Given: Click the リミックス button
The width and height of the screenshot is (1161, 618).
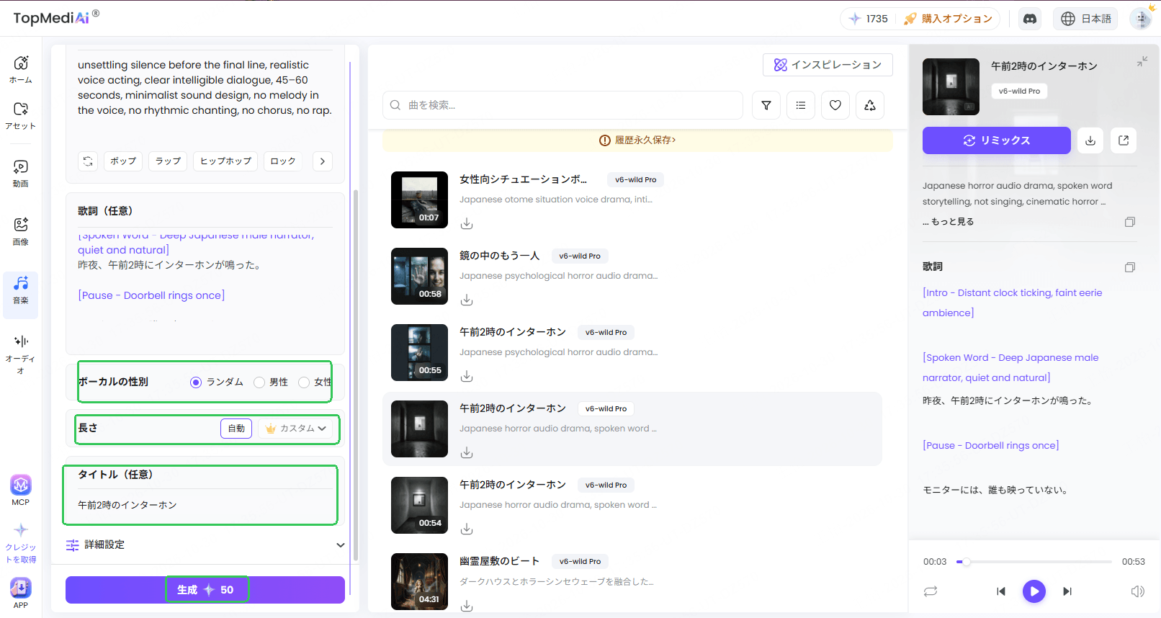Looking at the screenshot, I should pyautogui.click(x=997, y=140).
